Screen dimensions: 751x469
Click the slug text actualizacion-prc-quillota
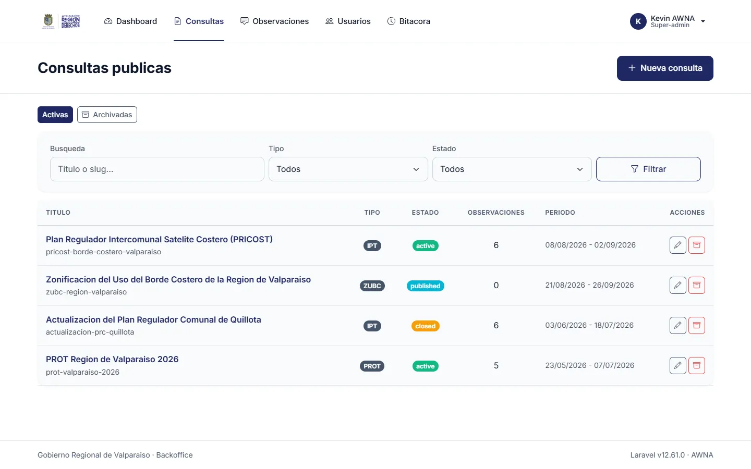click(90, 332)
